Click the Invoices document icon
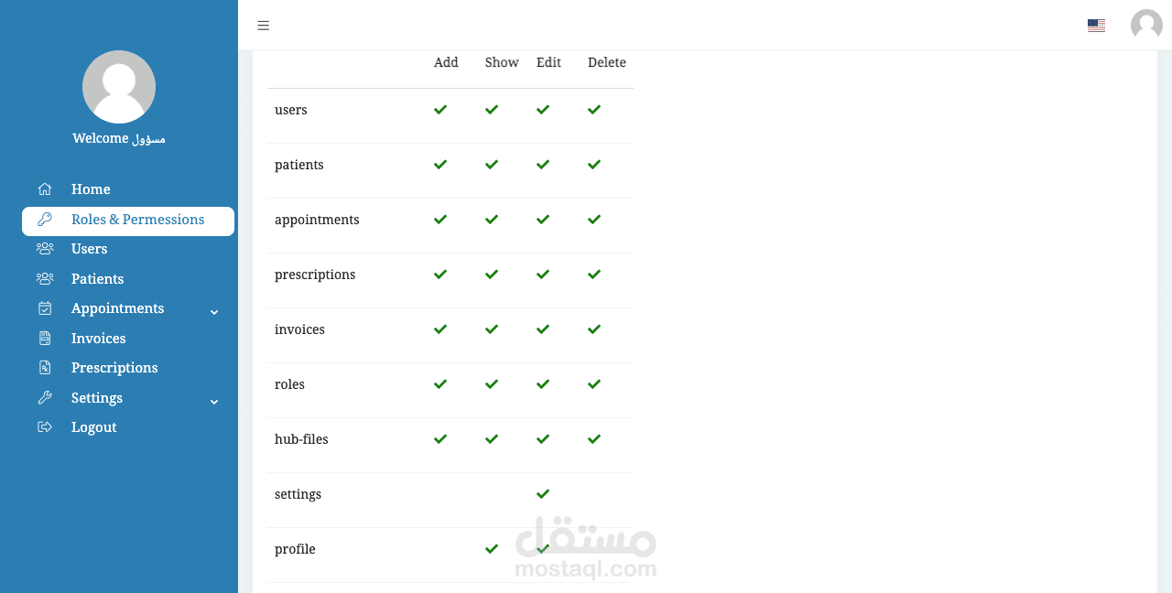 coord(44,339)
